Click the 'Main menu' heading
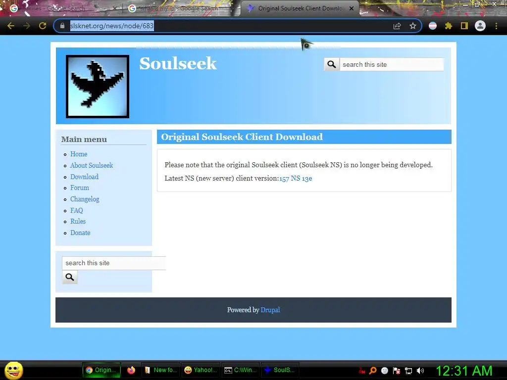Image resolution: width=507 pixels, height=380 pixels. coord(84,139)
